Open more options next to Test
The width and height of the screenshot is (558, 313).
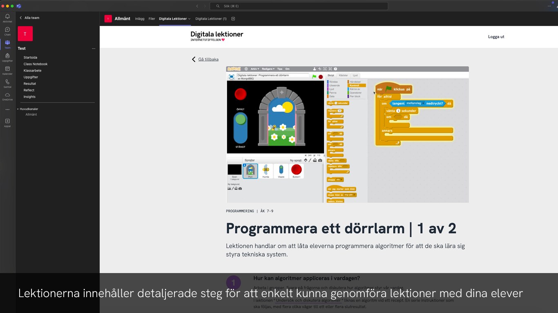[x=94, y=48]
